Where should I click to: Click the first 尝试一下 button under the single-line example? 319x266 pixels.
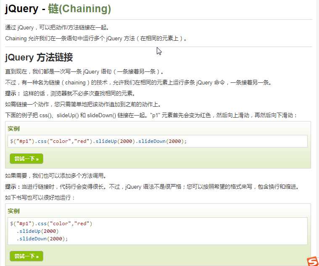[x=26, y=158]
